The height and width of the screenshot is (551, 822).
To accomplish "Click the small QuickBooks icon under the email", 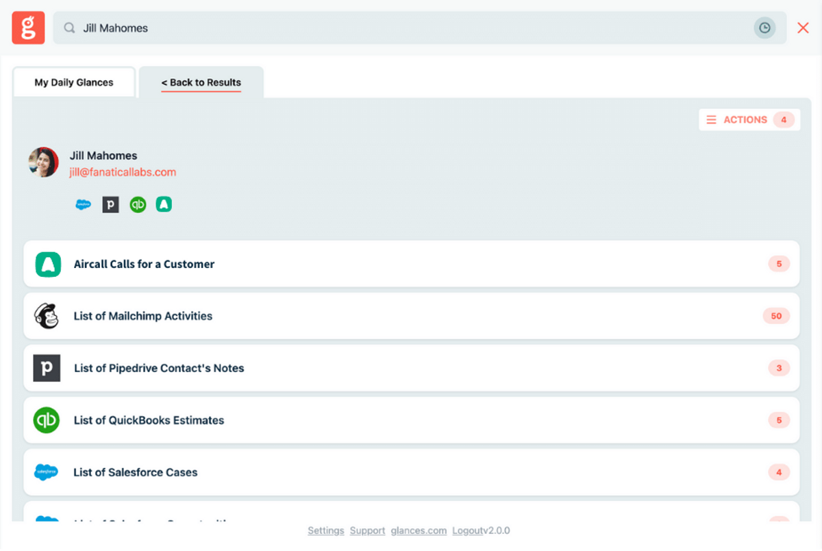I will [138, 204].
